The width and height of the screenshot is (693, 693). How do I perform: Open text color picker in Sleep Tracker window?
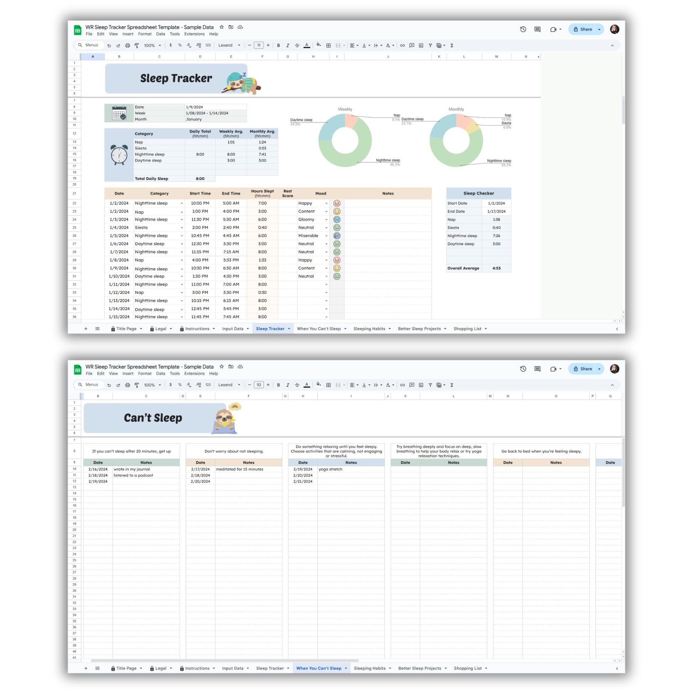point(307,46)
